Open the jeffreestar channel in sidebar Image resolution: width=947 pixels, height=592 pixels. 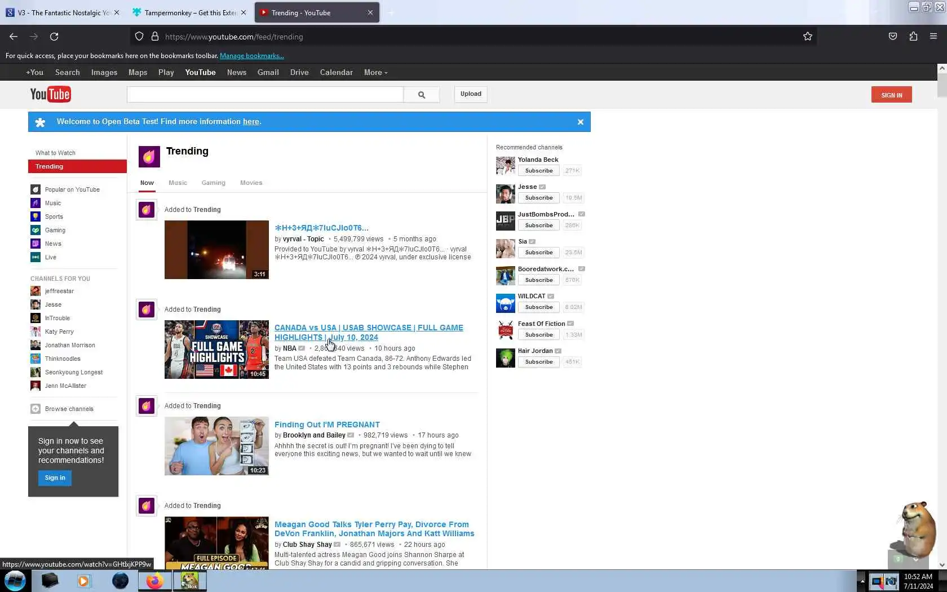(x=59, y=291)
